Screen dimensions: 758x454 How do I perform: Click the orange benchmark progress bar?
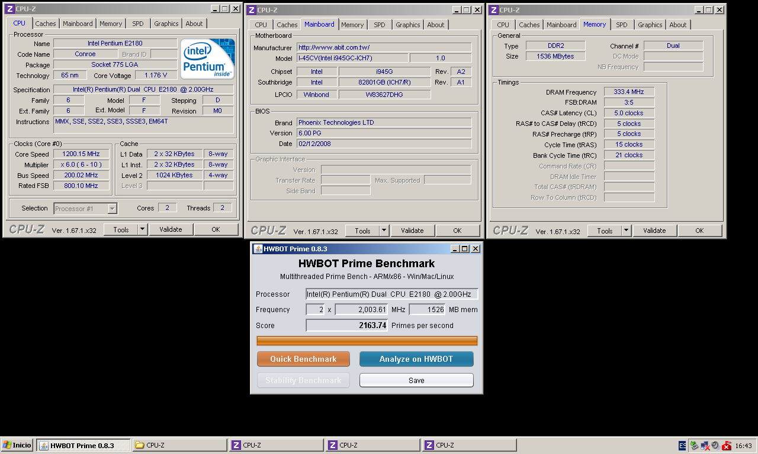pos(367,340)
